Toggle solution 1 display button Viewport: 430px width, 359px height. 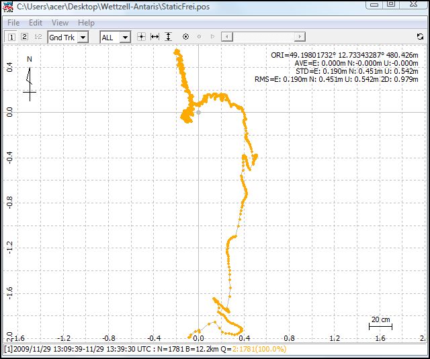[x=11, y=37]
